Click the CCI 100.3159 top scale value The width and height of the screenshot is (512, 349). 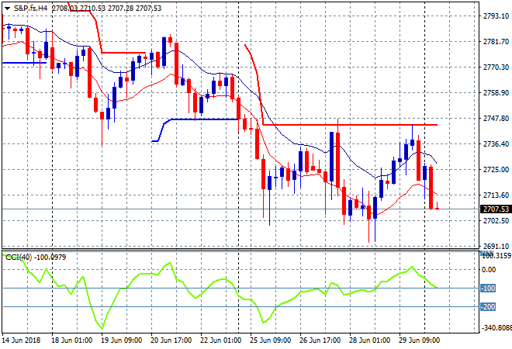click(496, 256)
